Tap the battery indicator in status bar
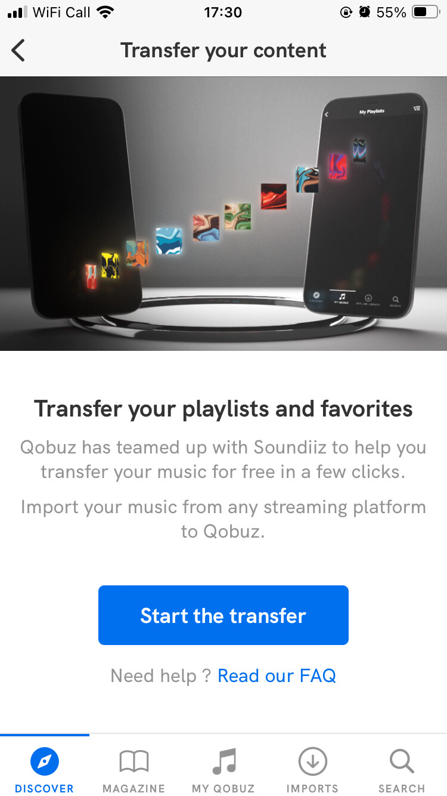This screenshot has width=447, height=796. point(426,12)
